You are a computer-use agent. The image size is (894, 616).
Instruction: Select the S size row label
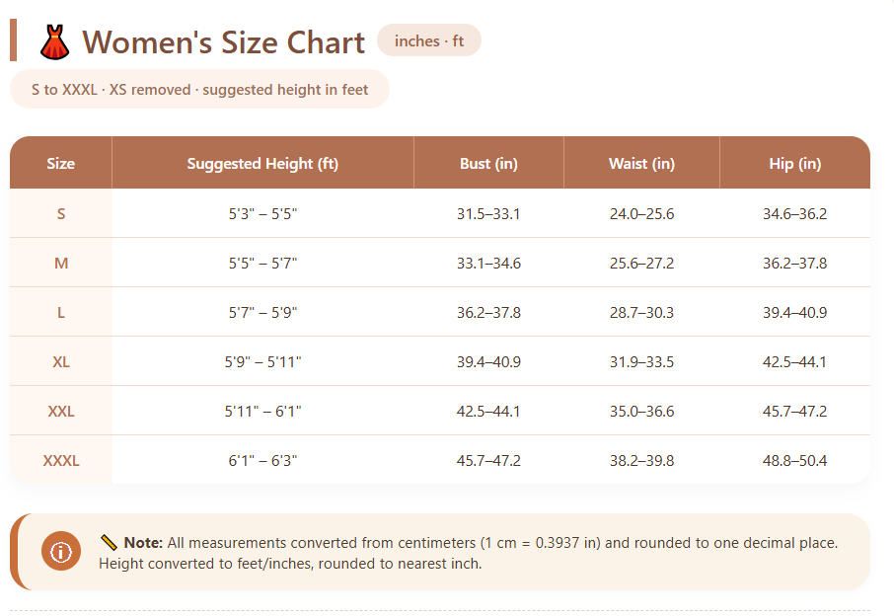click(x=61, y=214)
